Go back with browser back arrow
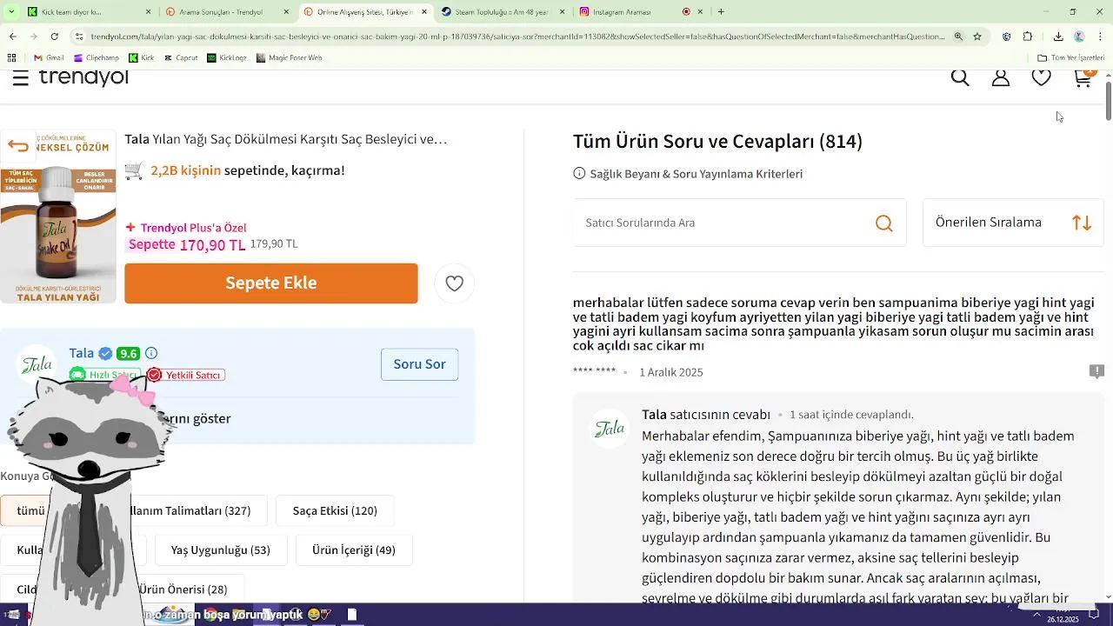The height and width of the screenshot is (626, 1113). point(12,37)
